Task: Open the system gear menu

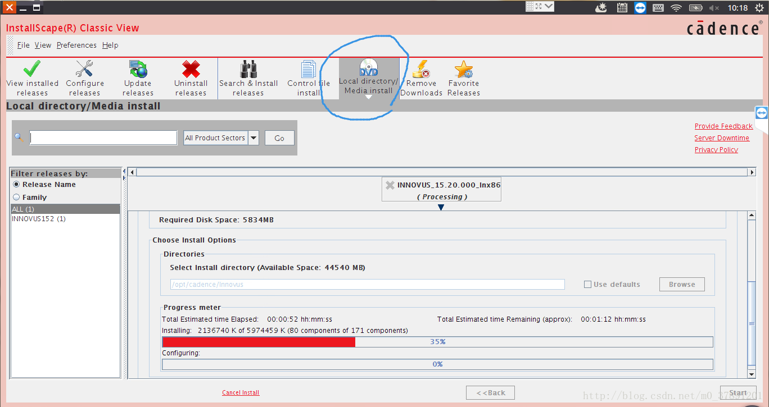Action: pyautogui.click(x=759, y=8)
